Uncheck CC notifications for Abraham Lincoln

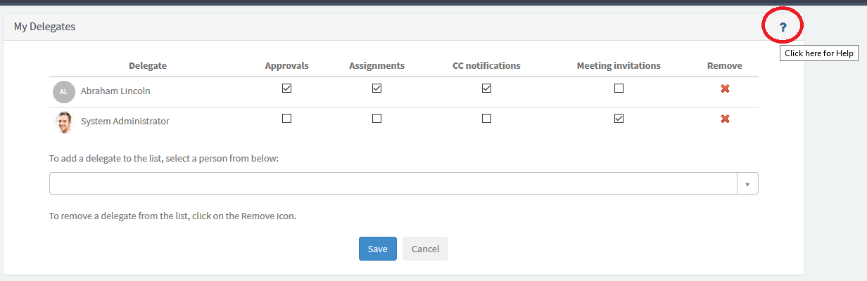pyautogui.click(x=486, y=89)
